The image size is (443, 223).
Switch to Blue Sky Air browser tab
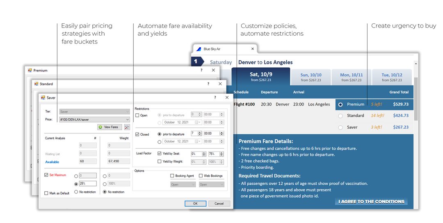(x=225, y=49)
